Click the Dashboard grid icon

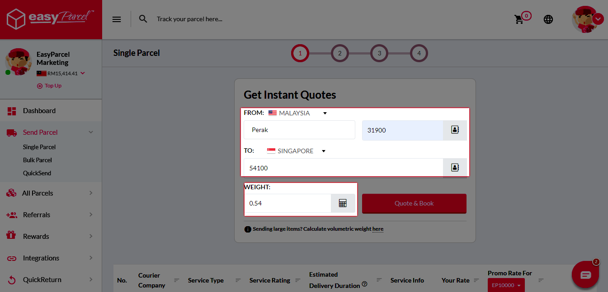(12, 111)
